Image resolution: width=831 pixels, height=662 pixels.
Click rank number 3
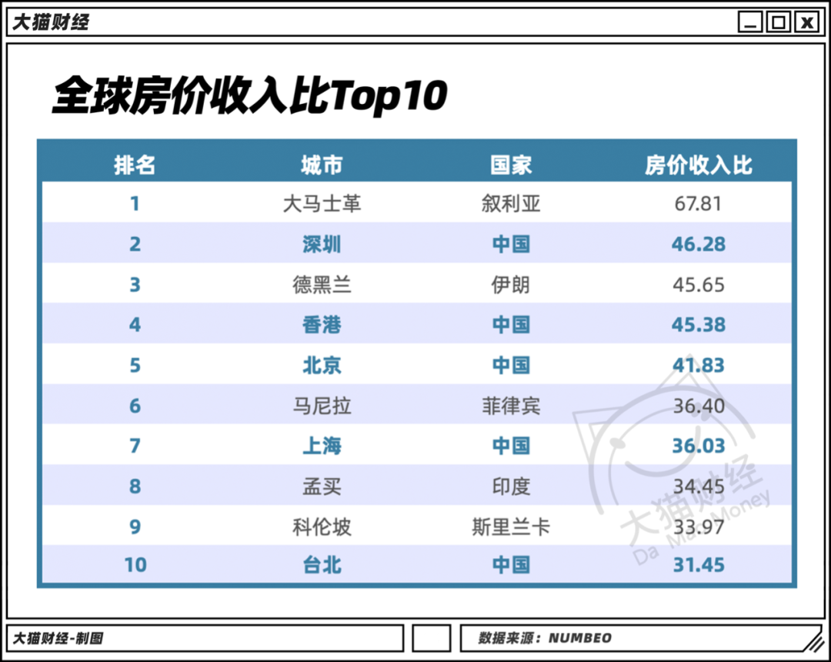tap(135, 285)
